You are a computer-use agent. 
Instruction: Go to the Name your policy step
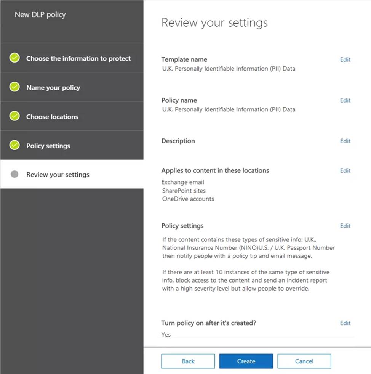pos(53,88)
